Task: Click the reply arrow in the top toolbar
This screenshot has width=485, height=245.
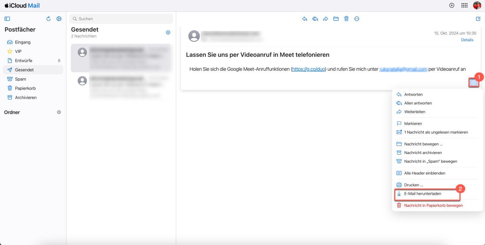Action: point(305,19)
